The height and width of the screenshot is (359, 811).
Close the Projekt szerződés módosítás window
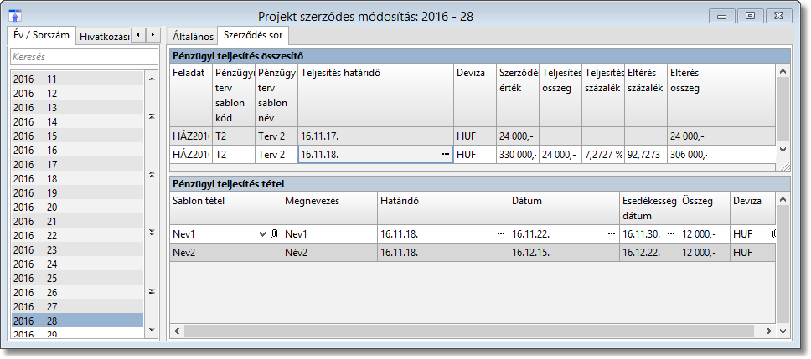pos(777,17)
